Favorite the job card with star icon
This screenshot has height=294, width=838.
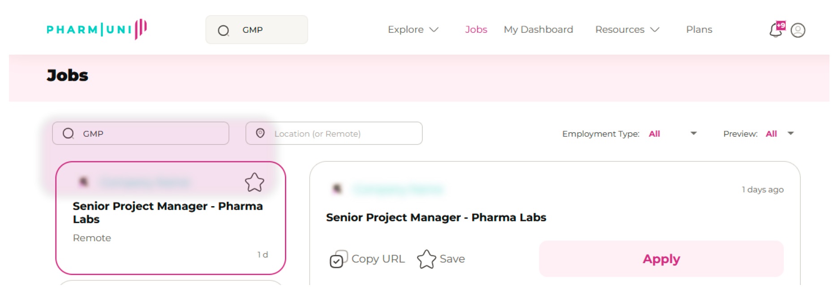[x=254, y=182]
